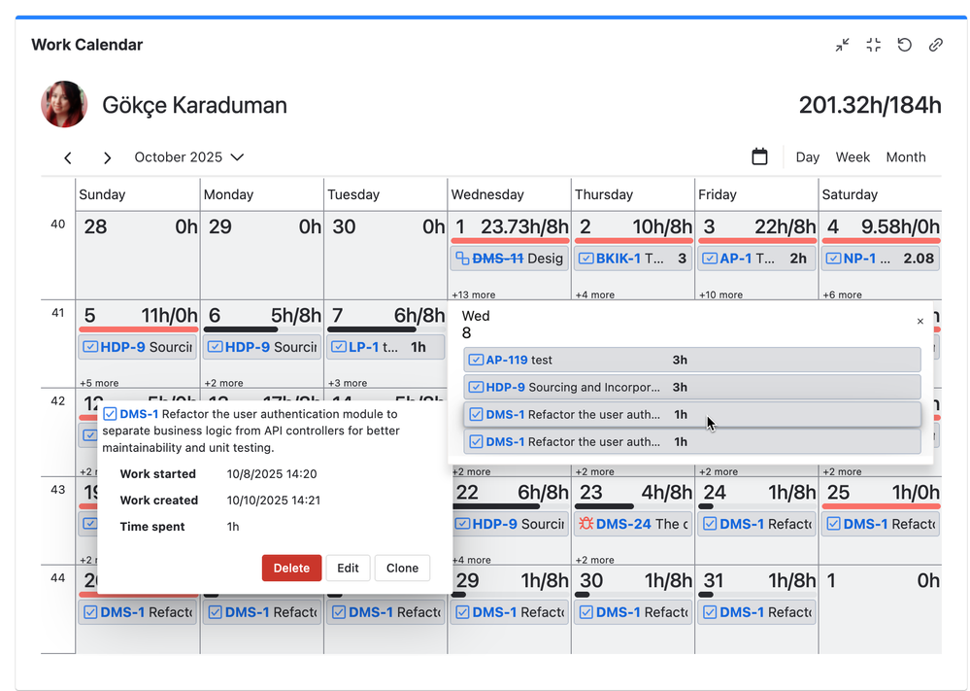Screen dimensions: 970x691
Task: Open the AP-119 issue link in popup
Action: (x=506, y=360)
